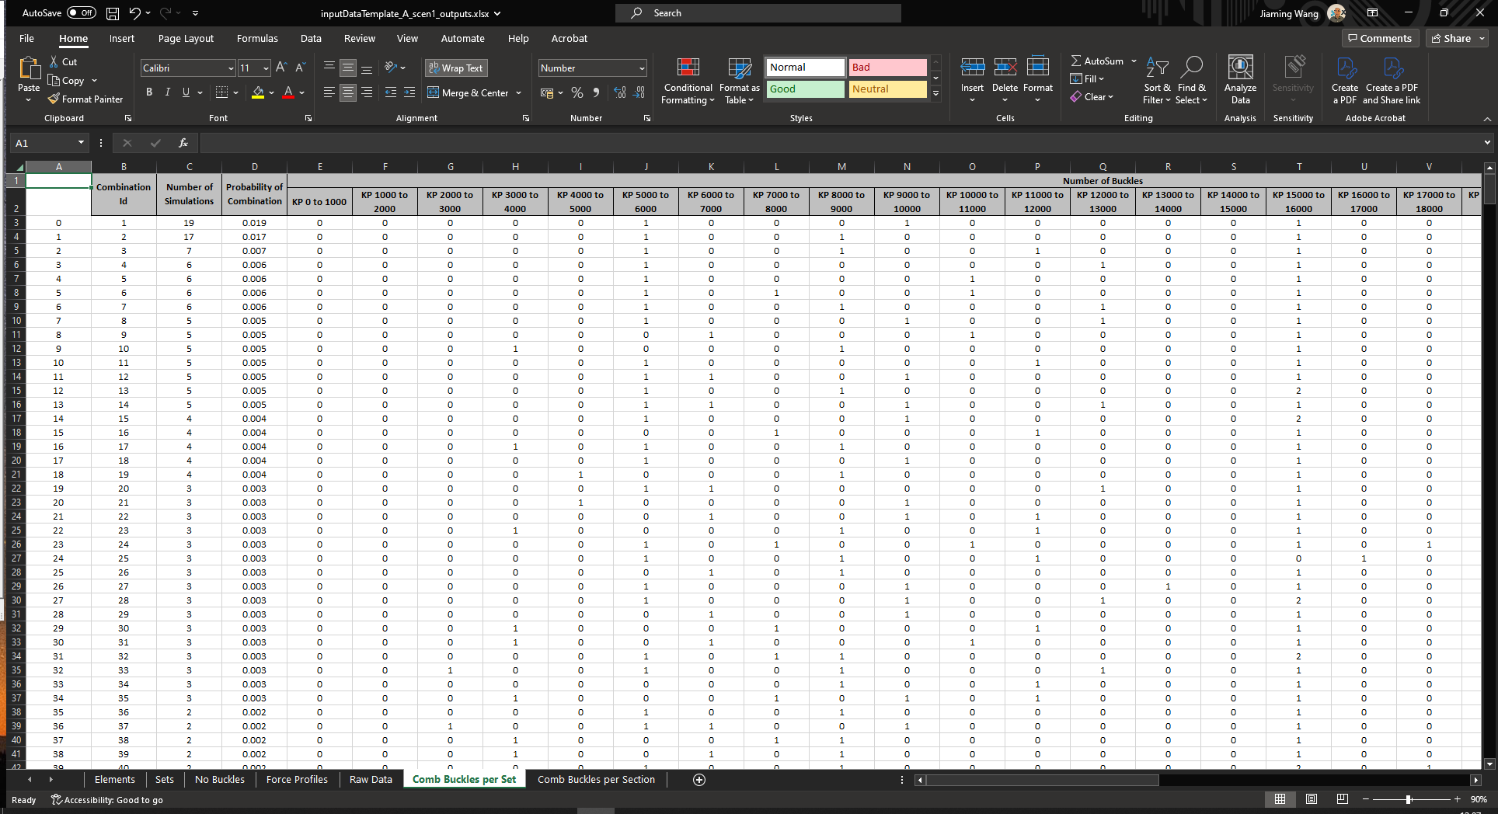This screenshot has height=814, width=1498.
Task: Expand the Number Format combo box
Action: click(x=642, y=68)
